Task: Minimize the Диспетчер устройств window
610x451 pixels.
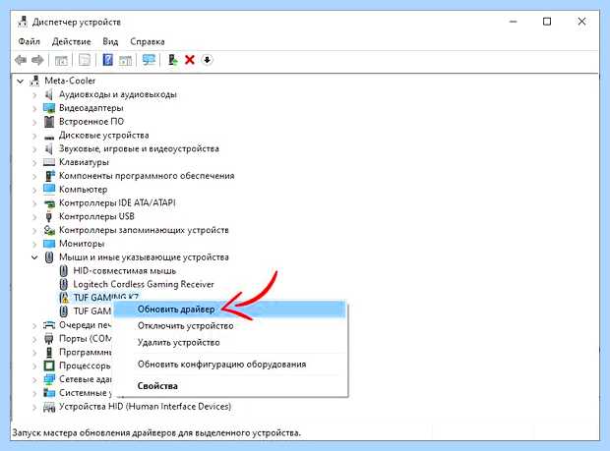Action: 514,22
